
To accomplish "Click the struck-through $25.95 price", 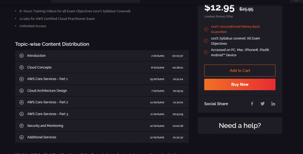I will (x=246, y=9).
